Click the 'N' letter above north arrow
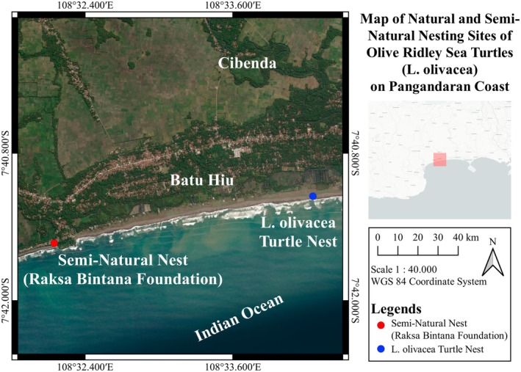The width and height of the screenshot is (521, 372). pos(493,241)
